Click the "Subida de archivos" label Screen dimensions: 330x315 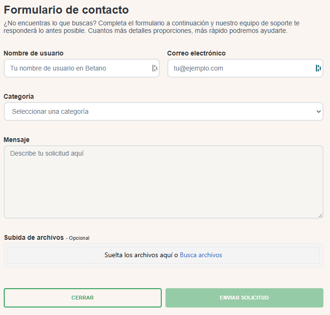(x=34, y=237)
